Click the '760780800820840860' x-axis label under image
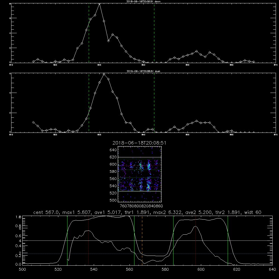This screenshot has height=279, width=279. pyautogui.click(x=141, y=206)
